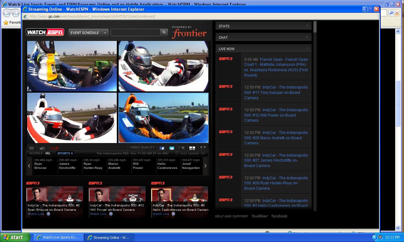Open search dropdown arrow in background IE

click(397, 13)
